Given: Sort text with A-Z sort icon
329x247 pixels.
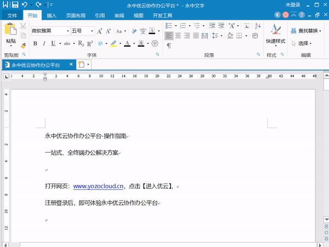Looking at the screenshot, I should pos(258,26).
